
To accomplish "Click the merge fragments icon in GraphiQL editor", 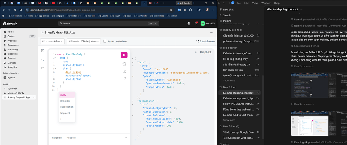I will pyautogui.click(x=124, y=71).
